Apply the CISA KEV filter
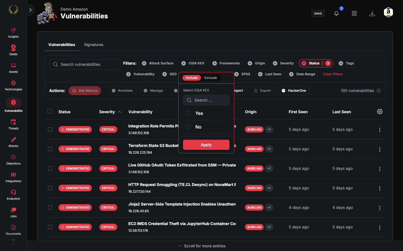The height and width of the screenshot is (251, 403). click(x=206, y=145)
